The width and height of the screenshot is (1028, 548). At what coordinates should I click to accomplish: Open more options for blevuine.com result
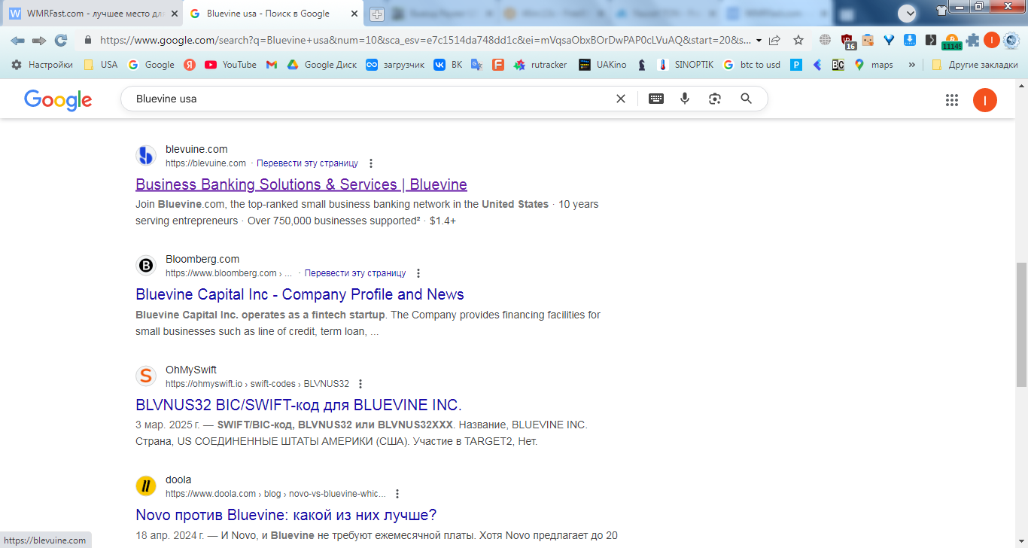click(x=370, y=163)
